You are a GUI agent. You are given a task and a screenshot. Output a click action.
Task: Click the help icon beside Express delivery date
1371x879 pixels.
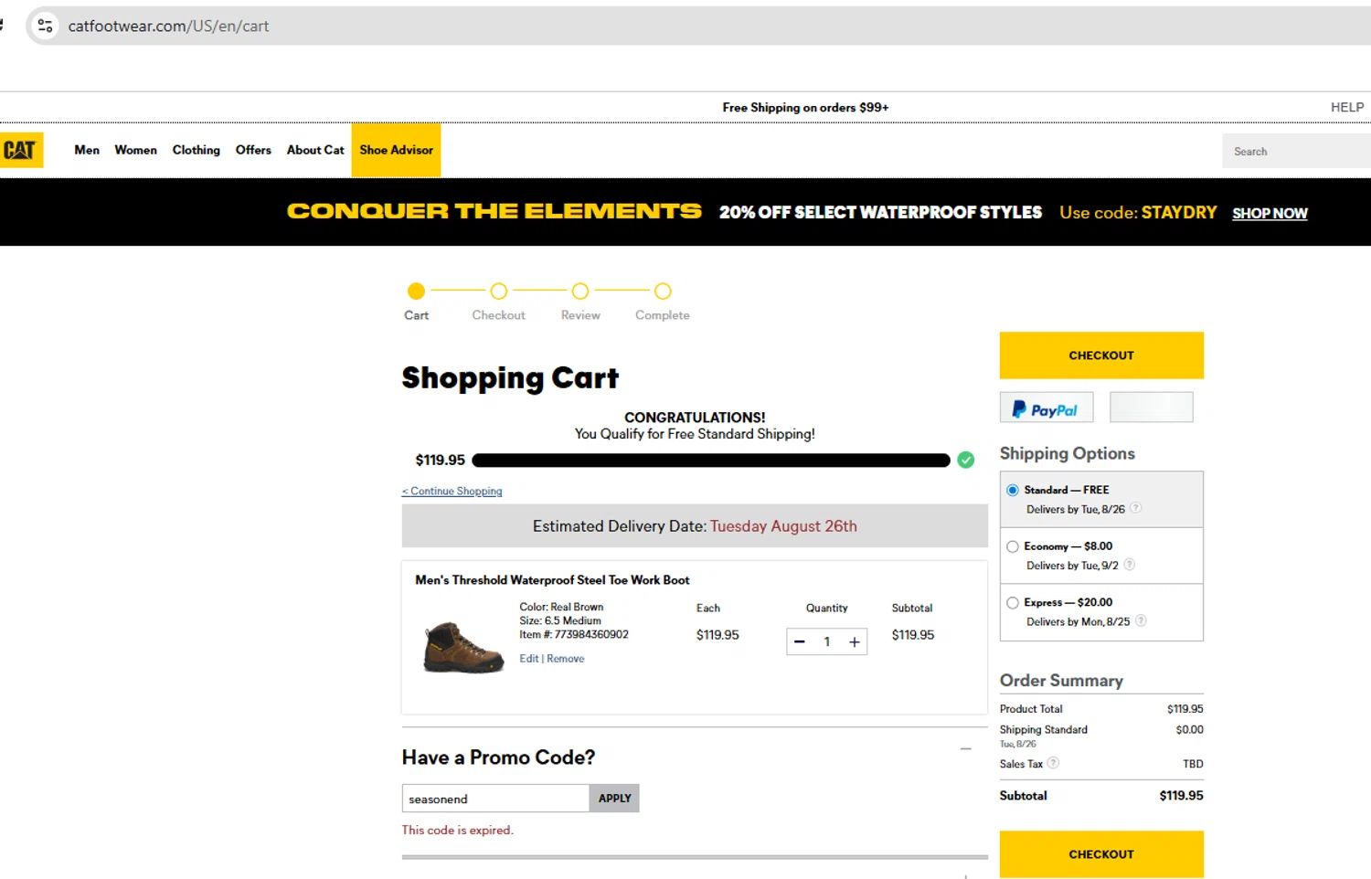pos(1141,620)
